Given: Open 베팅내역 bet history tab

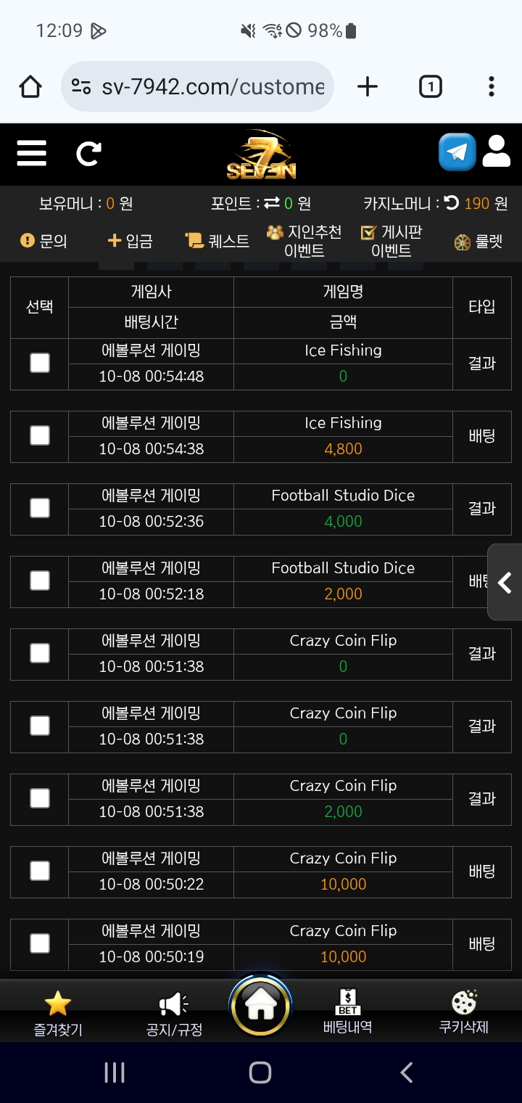Looking at the screenshot, I should [x=347, y=1012].
